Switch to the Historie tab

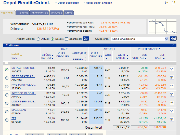(x=23, y=13)
